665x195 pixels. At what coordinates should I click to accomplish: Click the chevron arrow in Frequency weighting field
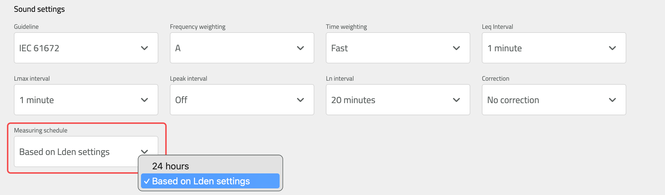pos(300,48)
